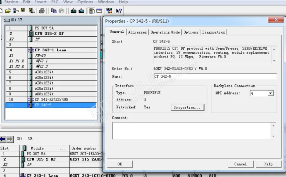Screen dimensions: 286x177
Task: Go back with the blue left arrow
Action: 3,139
